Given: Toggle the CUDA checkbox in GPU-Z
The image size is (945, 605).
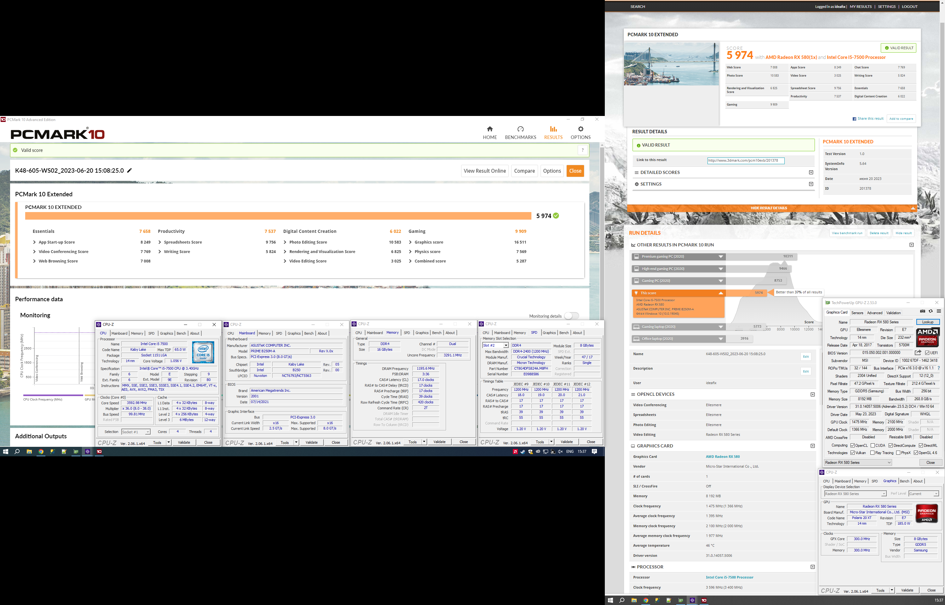Looking at the screenshot, I should point(872,446).
